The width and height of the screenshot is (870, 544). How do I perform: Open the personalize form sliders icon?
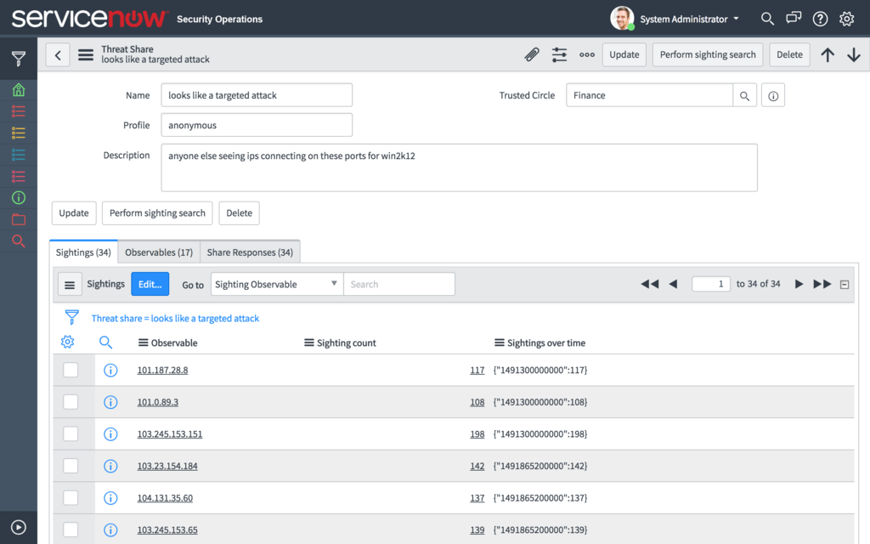point(559,54)
